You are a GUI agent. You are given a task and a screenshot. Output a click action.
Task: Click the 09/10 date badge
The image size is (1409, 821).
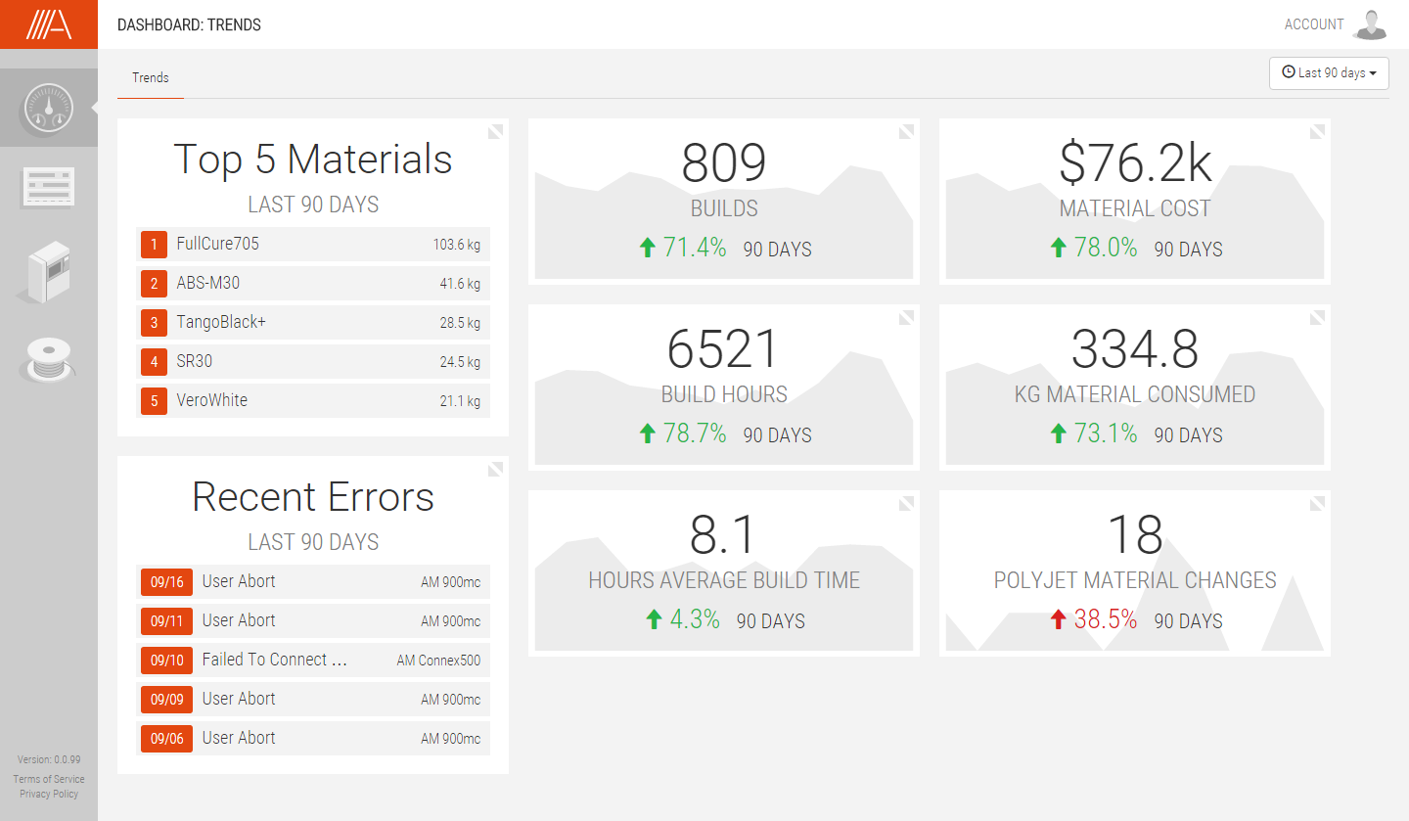coord(166,661)
